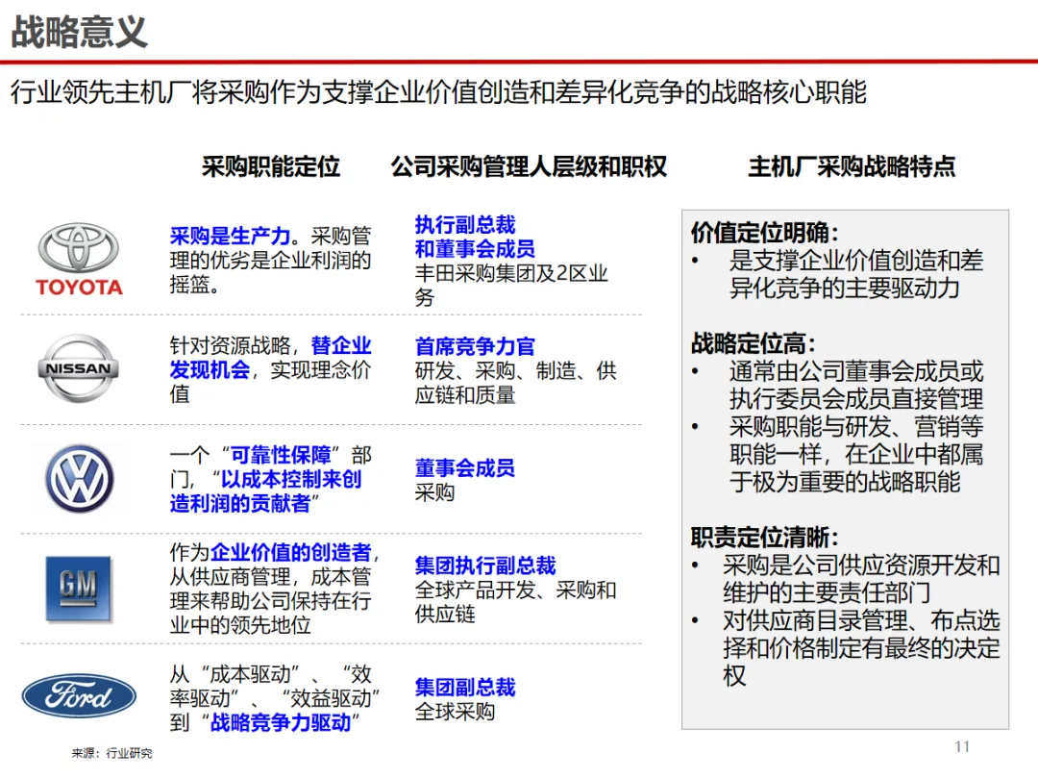Click the blue title 集团执行副总裁
Viewport: 1038px width, 779px height.
[485, 565]
